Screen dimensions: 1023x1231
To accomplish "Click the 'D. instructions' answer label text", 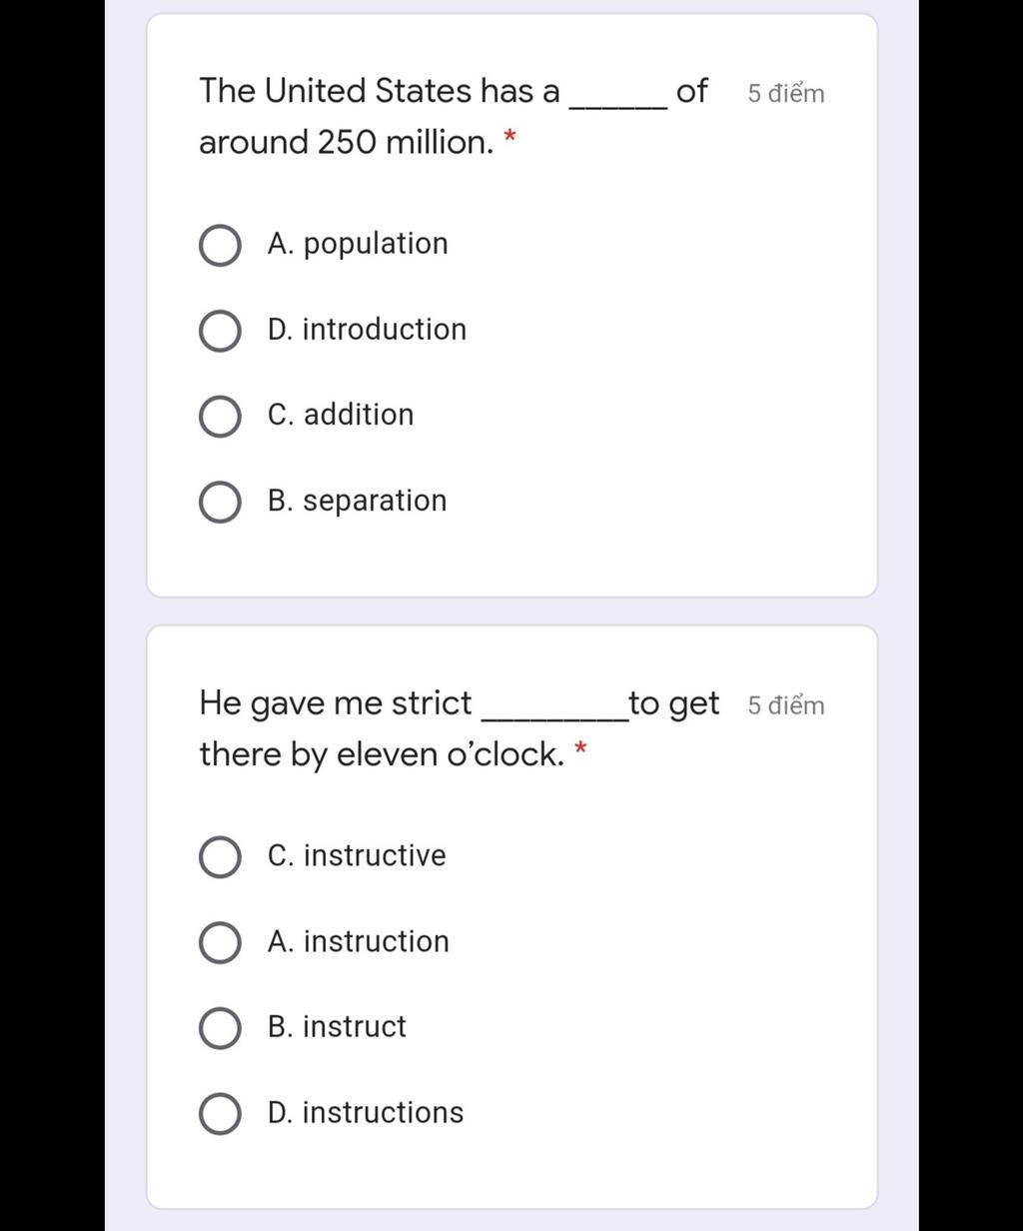I will pyautogui.click(x=366, y=1112).
